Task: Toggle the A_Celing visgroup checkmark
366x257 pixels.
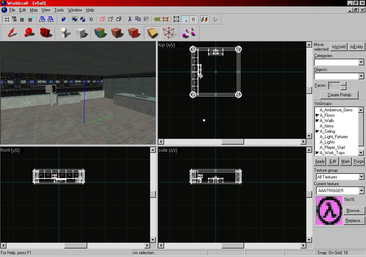Action: click(x=317, y=131)
